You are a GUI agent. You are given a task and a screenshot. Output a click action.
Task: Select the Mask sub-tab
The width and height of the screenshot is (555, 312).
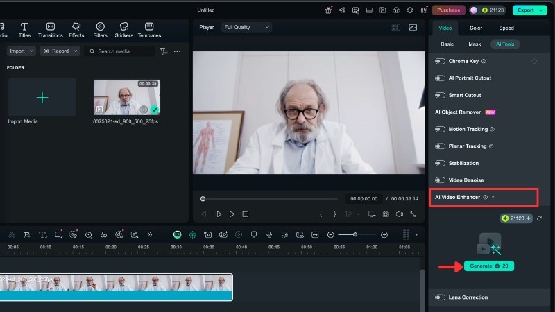point(475,44)
